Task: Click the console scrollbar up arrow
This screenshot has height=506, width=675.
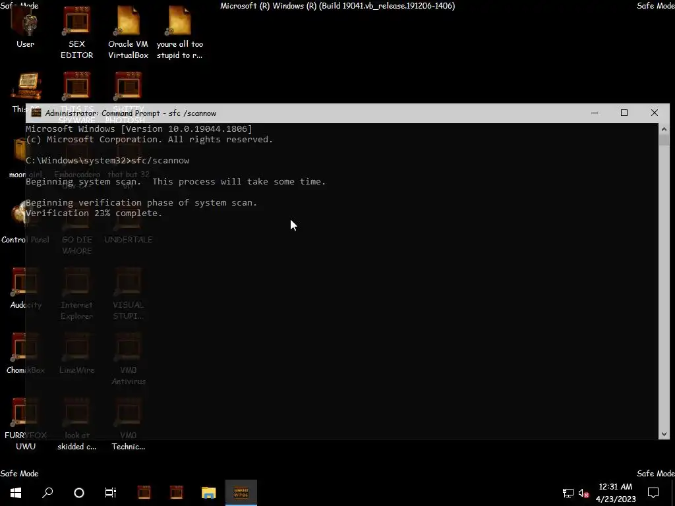Action: click(x=664, y=129)
